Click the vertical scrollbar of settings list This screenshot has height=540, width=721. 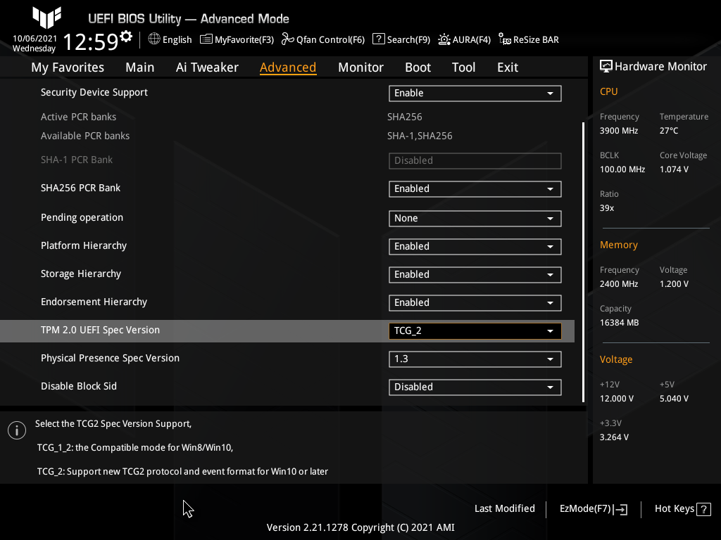point(583,260)
